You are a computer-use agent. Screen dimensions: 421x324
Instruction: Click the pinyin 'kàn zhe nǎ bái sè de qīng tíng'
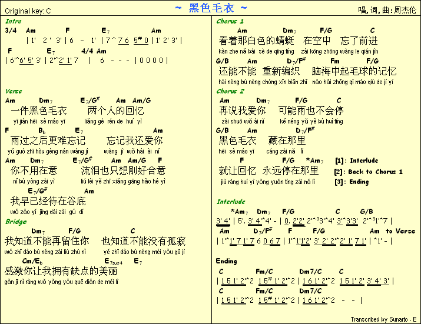(x=256, y=51)
